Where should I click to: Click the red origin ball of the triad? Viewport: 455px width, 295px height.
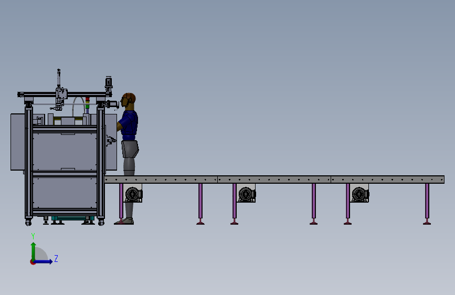[x=33, y=262]
